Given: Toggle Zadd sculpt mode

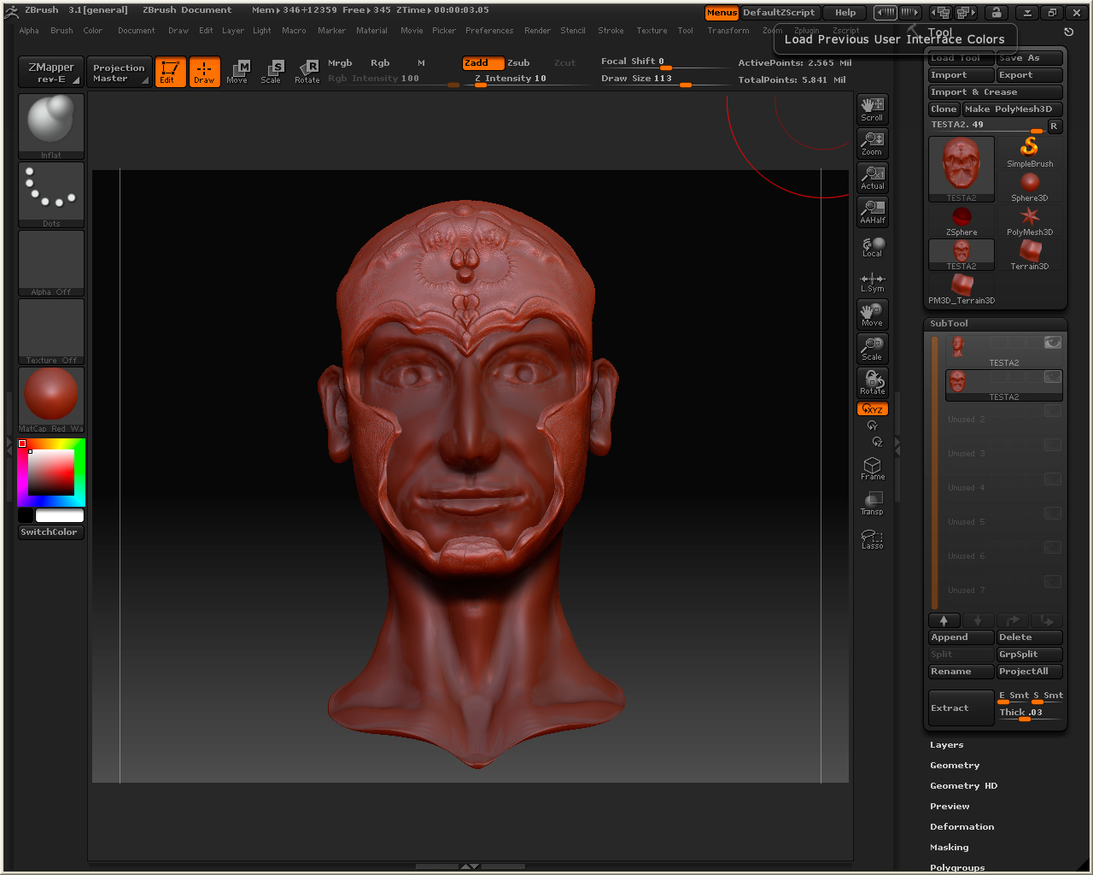Looking at the screenshot, I should tap(482, 63).
